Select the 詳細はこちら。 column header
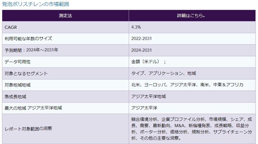Viewport: 258px width, 144px height. click(x=192, y=15)
